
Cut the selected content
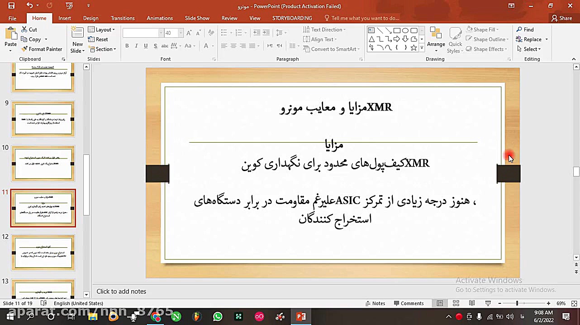[x=29, y=29]
